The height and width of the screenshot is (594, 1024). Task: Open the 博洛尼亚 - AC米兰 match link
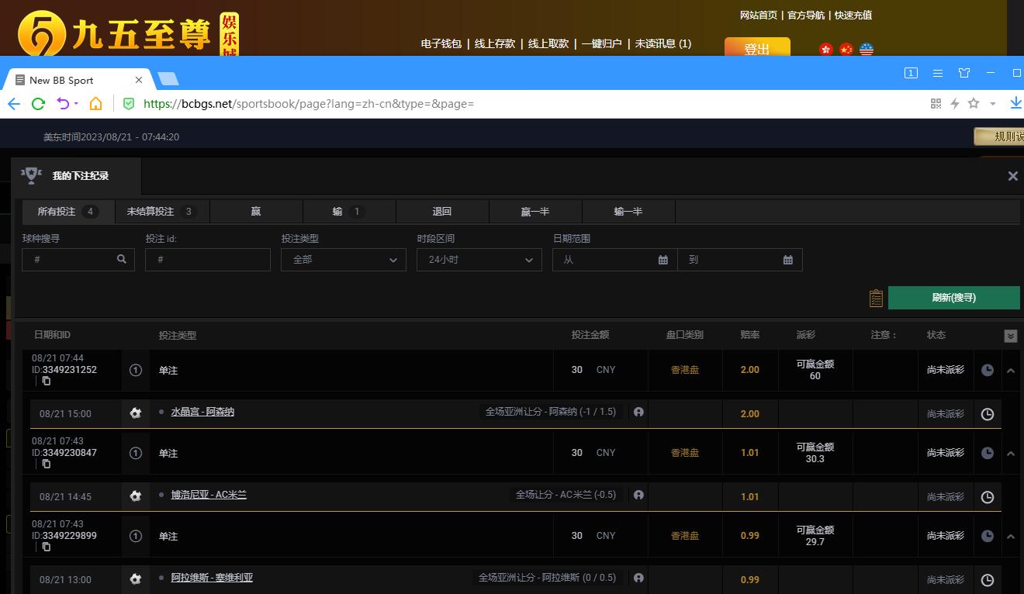[x=209, y=495]
